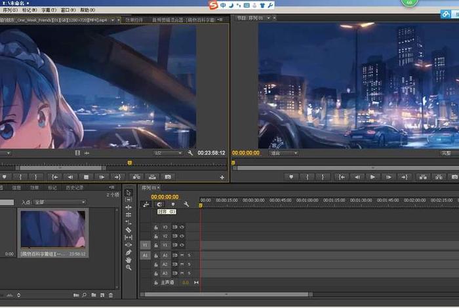Stop playback in the Source monitor
Viewport: 459px width, 308px height.
pos(86,177)
